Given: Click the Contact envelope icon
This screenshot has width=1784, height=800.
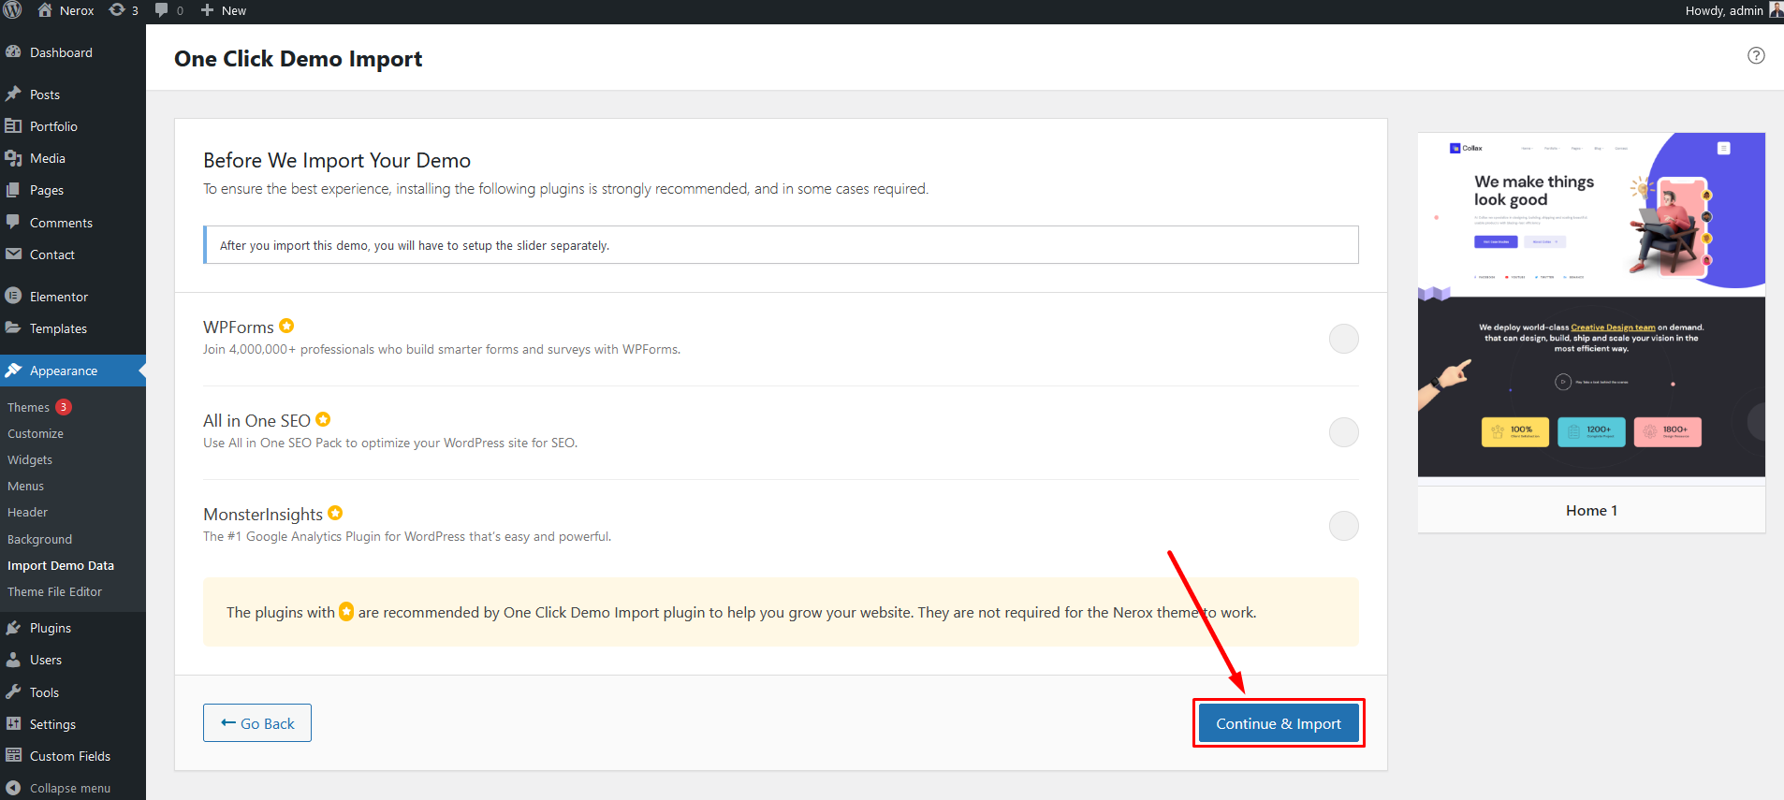Looking at the screenshot, I should [x=13, y=255].
